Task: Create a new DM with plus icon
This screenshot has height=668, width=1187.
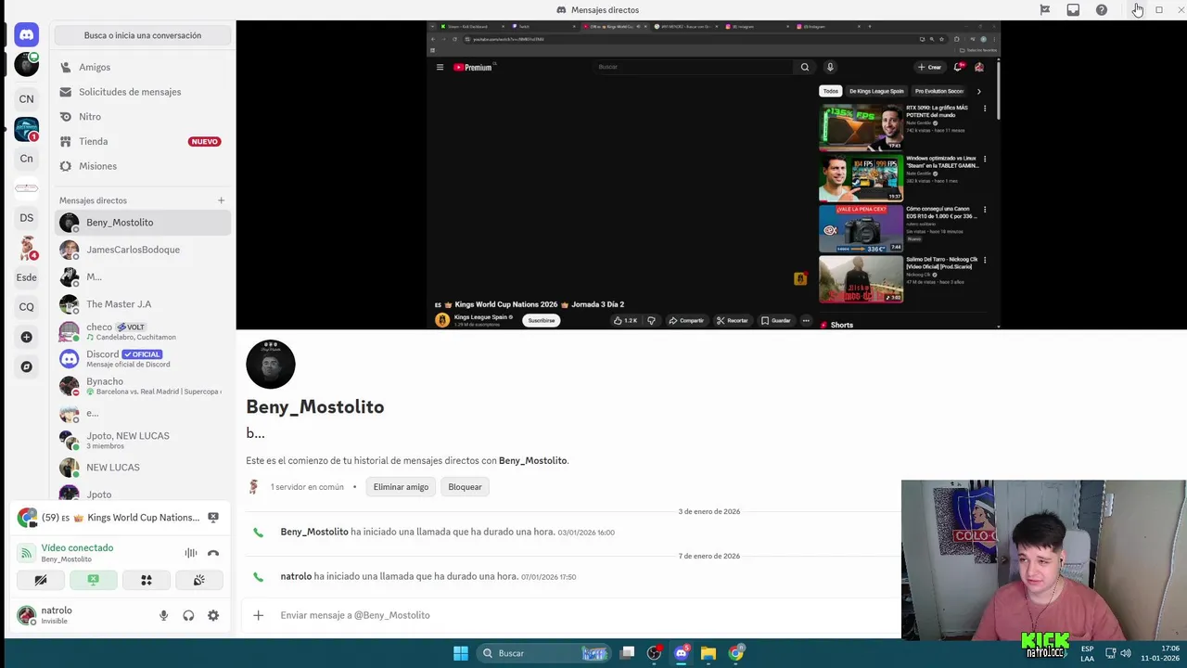Action: tap(221, 200)
